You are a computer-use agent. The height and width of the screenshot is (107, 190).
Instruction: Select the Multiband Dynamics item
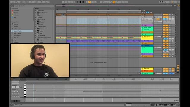(x=45, y=38)
